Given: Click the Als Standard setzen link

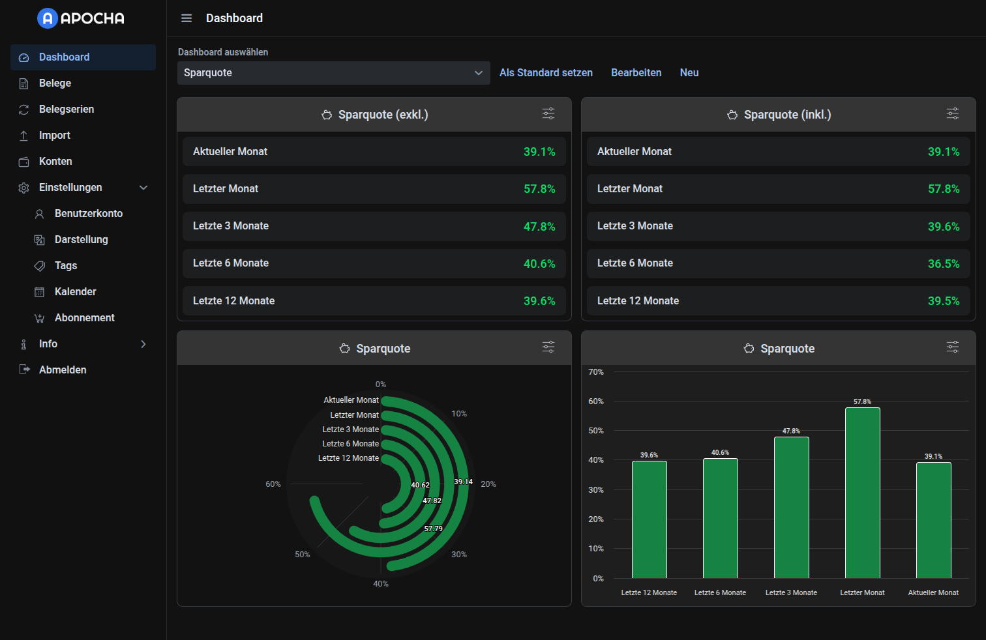Looking at the screenshot, I should 546,72.
